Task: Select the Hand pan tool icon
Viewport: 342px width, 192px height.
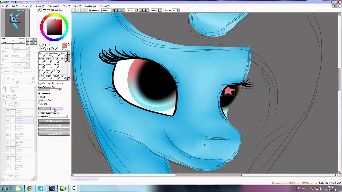Action: pos(52,49)
